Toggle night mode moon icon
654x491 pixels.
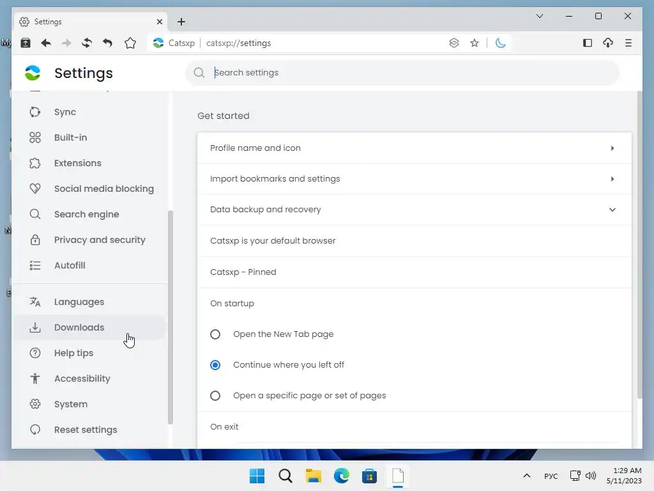(x=501, y=43)
